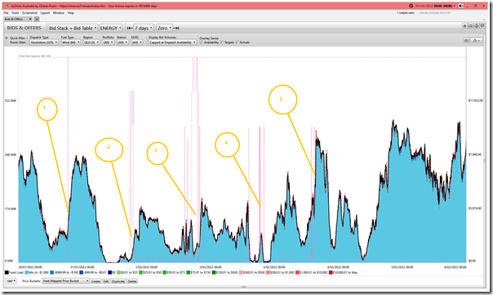The height and width of the screenshot is (295, 493).
Task: Open the chart export dropdown icon
Action: (477, 40)
